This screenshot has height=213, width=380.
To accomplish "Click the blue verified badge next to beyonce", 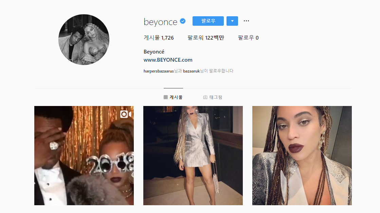I will pyautogui.click(x=183, y=21).
